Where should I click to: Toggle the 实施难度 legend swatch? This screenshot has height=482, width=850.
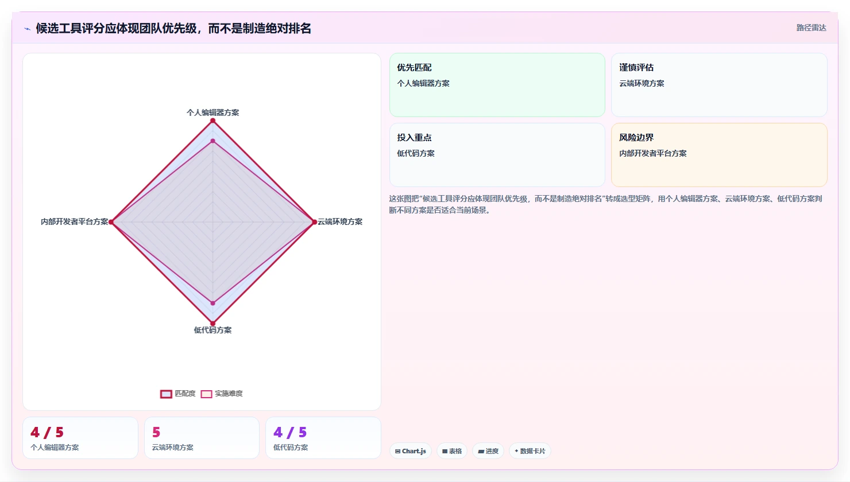pos(206,394)
